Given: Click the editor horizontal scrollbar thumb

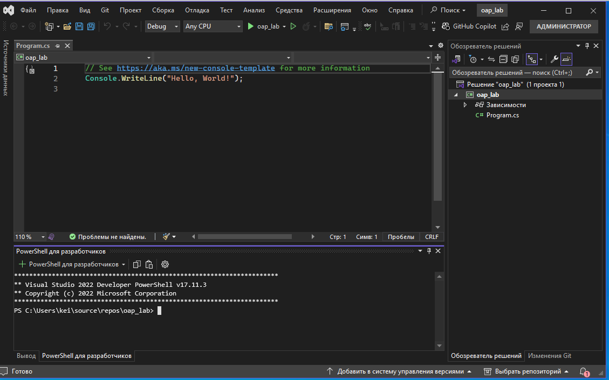Looking at the screenshot, I should (x=244, y=237).
